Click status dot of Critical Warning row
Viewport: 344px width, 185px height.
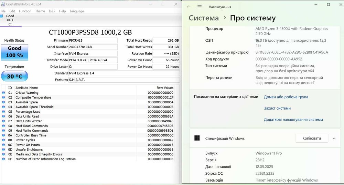pos(3,93)
